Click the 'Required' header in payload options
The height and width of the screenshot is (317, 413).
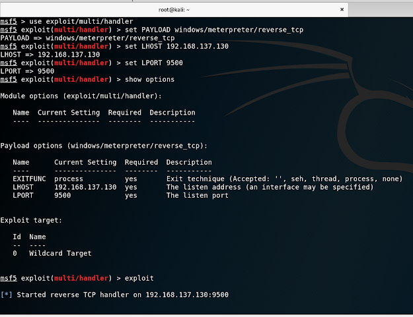coord(141,162)
